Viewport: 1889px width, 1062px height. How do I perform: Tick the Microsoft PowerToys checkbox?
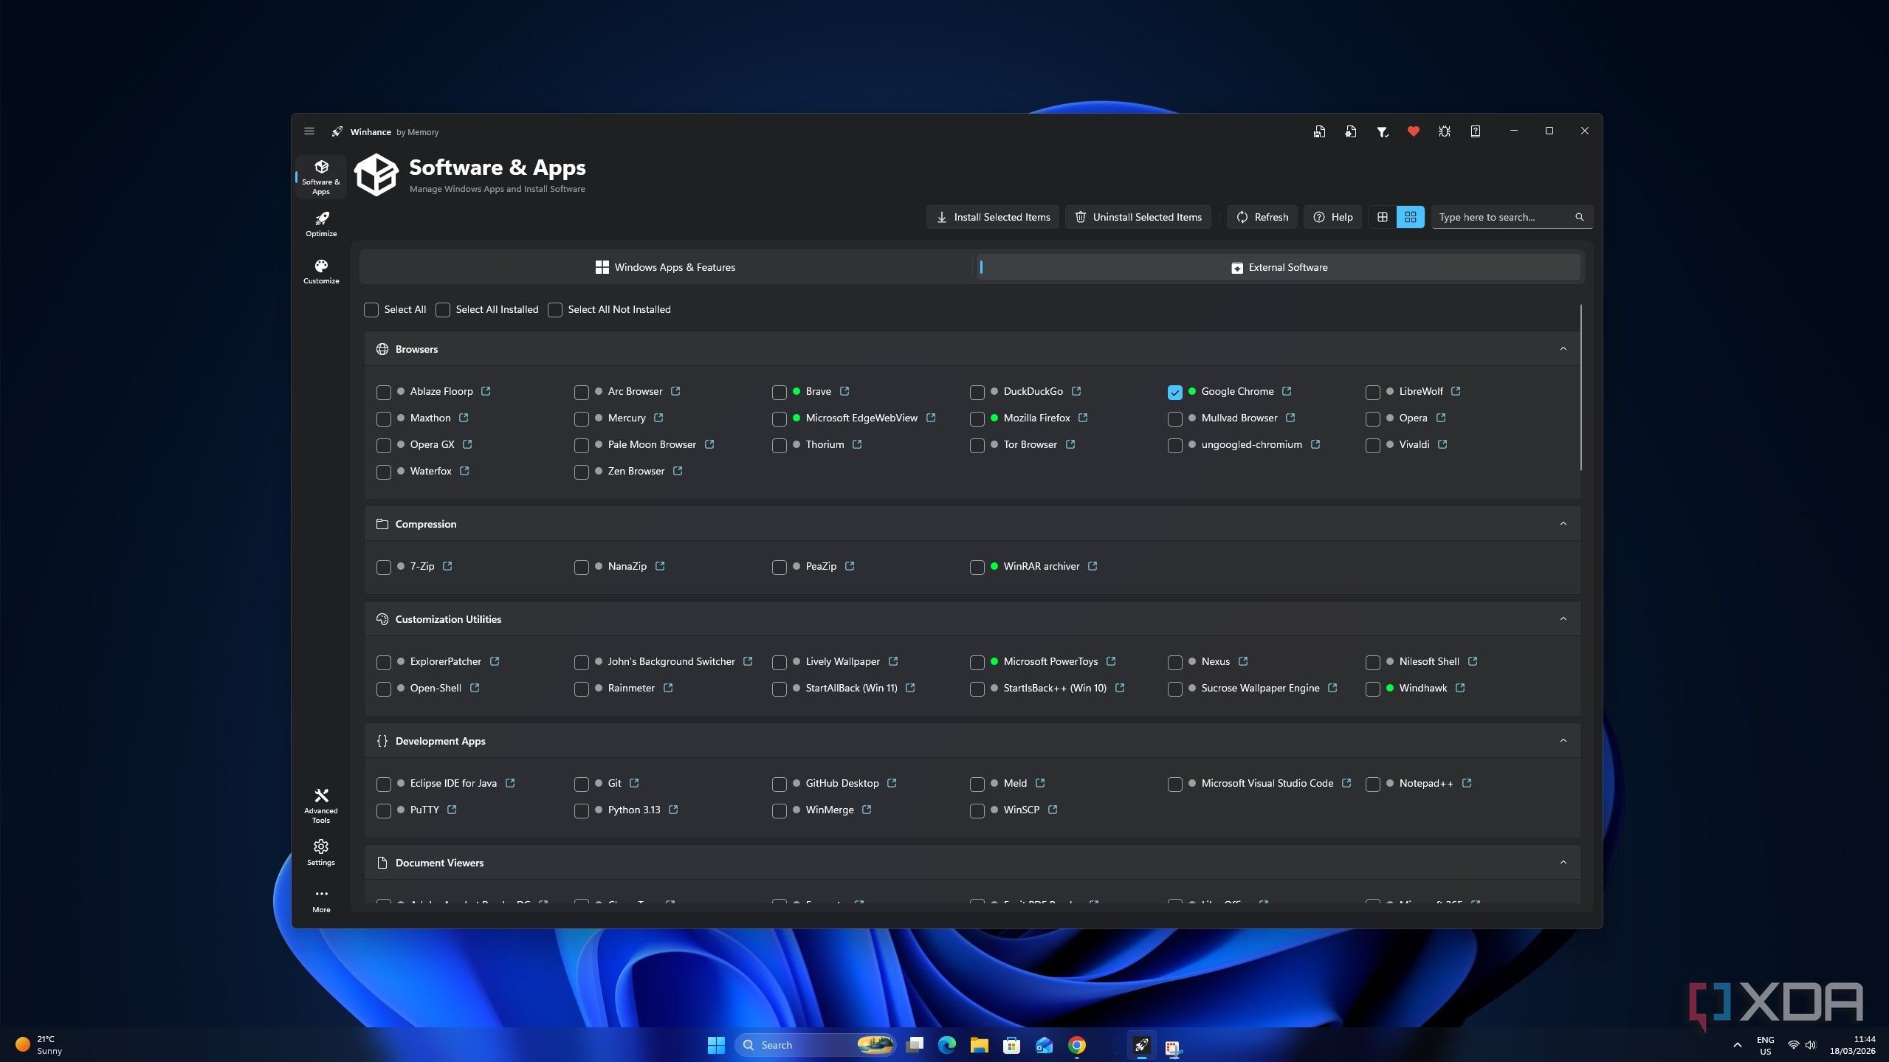click(x=977, y=662)
